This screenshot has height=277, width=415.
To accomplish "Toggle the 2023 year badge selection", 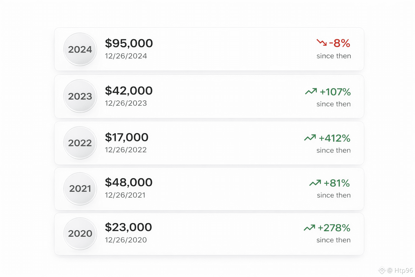I will 80,96.
